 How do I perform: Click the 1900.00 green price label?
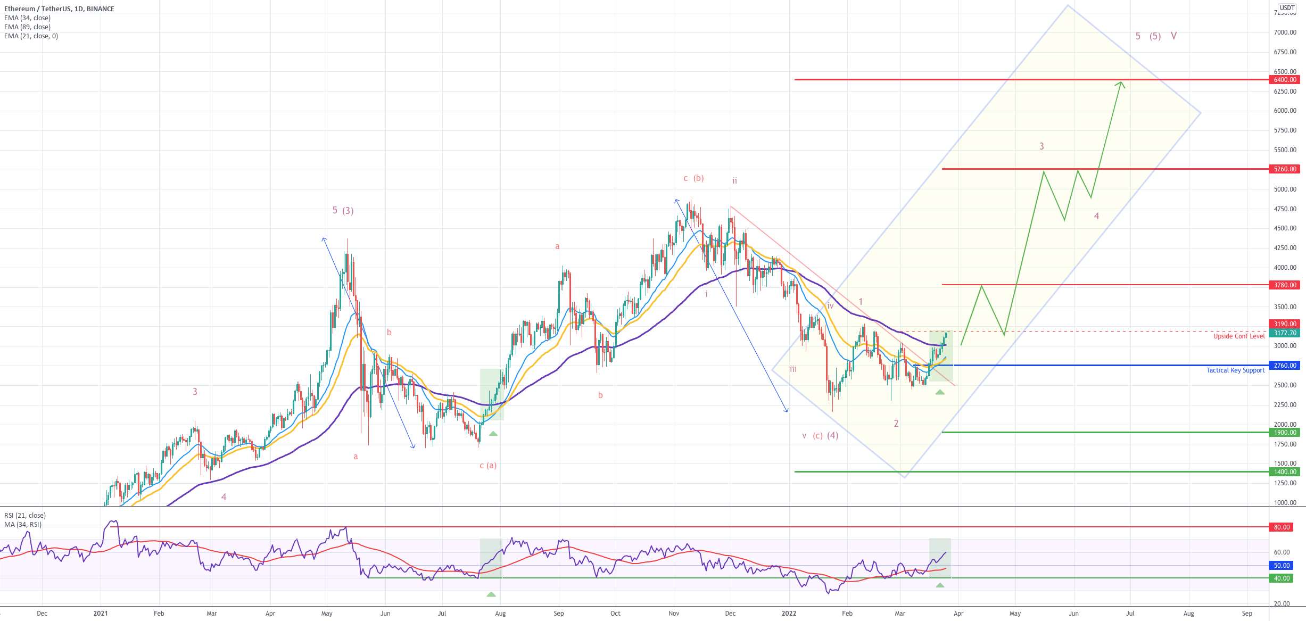click(1285, 433)
